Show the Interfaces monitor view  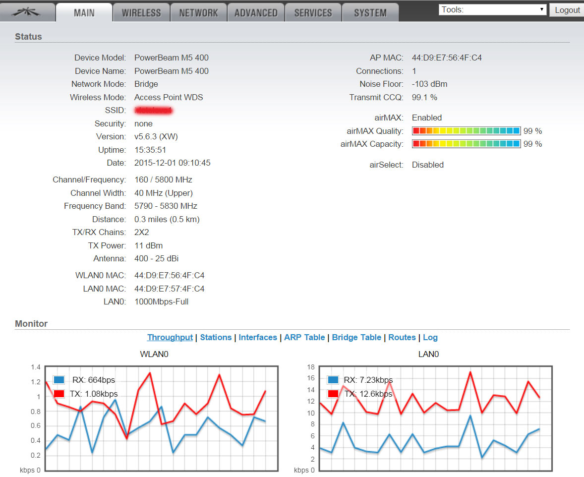pyautogui.click(x=258, y=337)
